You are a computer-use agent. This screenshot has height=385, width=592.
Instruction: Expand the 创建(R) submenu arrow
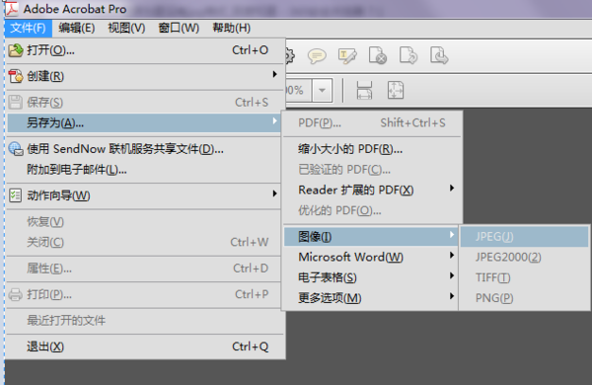point(275,74)
